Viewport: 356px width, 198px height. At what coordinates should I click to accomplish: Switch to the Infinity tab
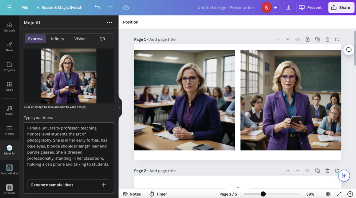point(57,39)
